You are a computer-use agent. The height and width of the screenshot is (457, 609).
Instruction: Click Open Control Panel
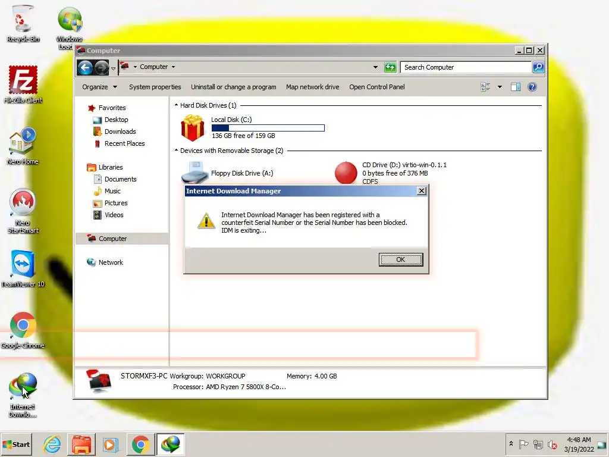[376, 87]
